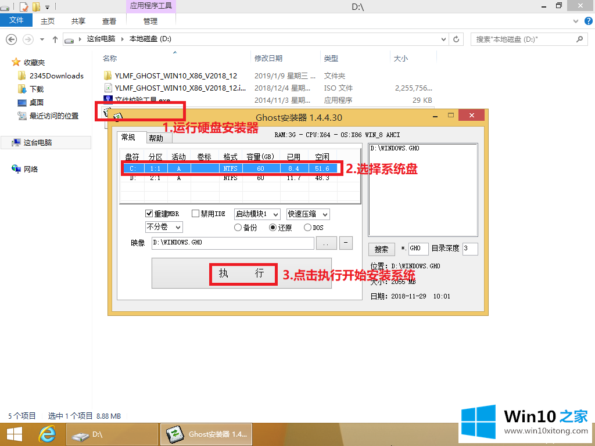Open quick access toolbar customize dropdown
This screenshot has width=595, height=446.
click(x=48, y=7)
